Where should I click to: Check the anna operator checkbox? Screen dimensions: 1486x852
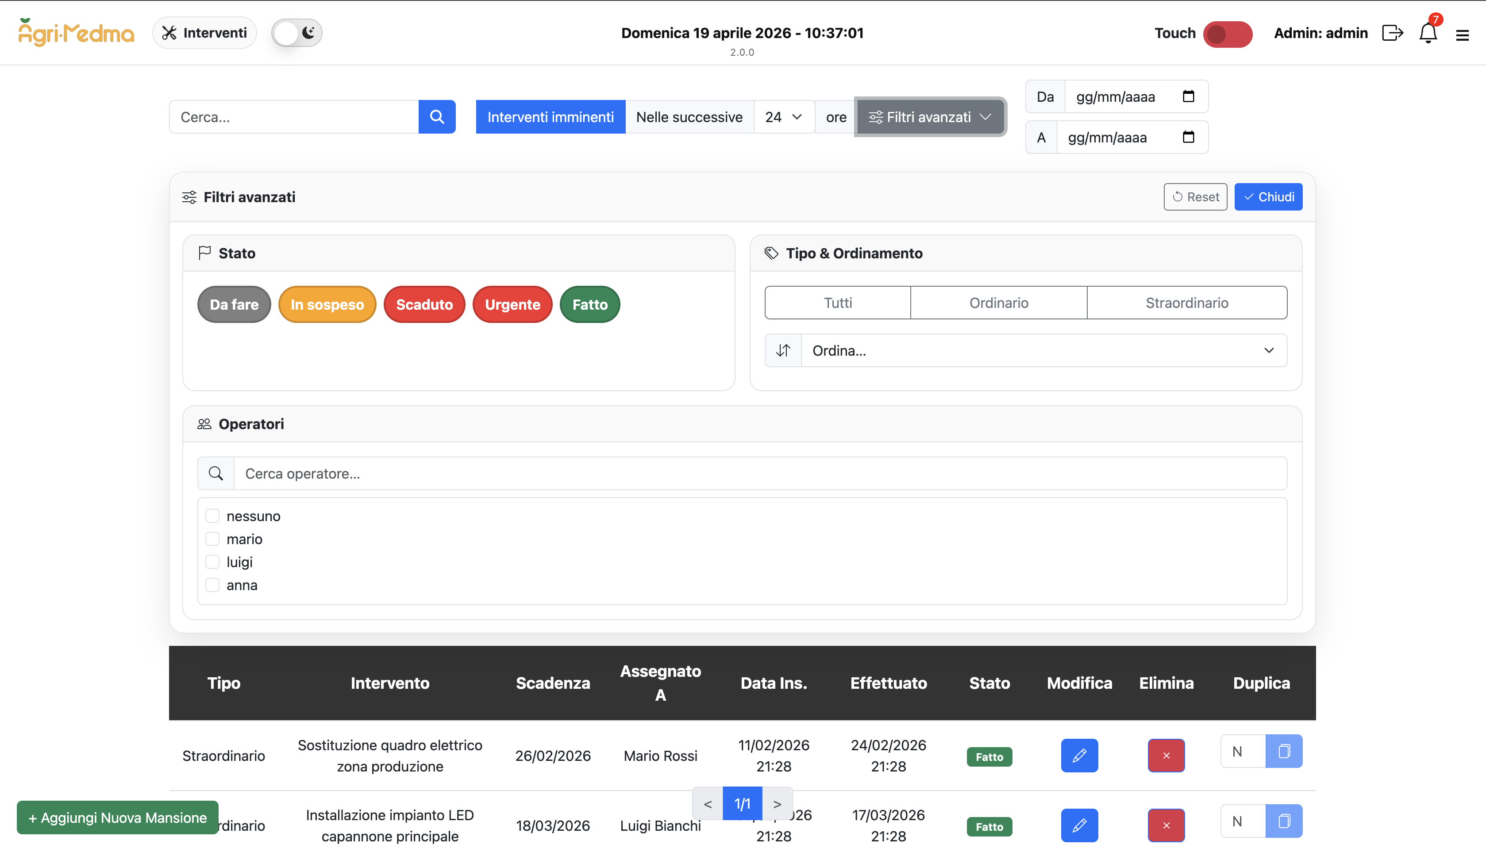pyautogui.click(x=212, y=585)
